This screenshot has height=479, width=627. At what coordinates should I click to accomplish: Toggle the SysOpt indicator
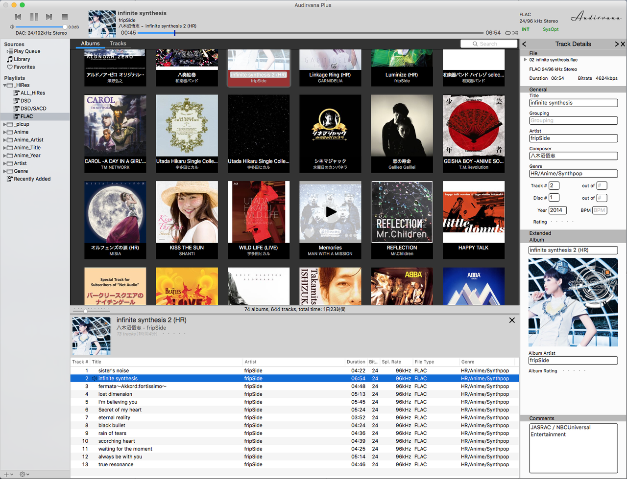point(551,29)
